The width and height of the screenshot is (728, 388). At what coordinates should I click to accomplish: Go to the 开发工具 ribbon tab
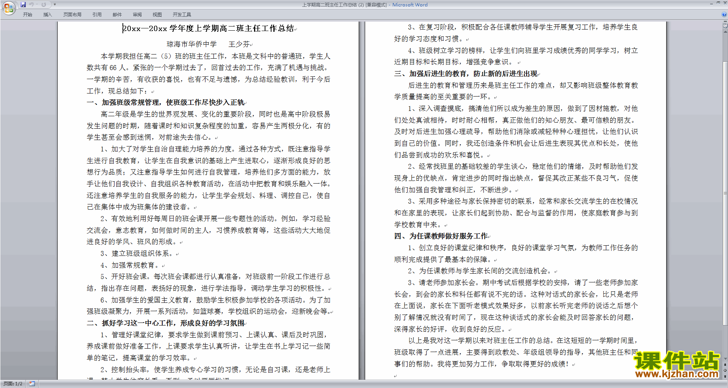pyautogui.click(x=182, y=15)
